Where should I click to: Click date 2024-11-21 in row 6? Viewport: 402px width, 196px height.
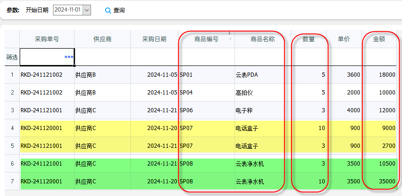tap(162, 164)
